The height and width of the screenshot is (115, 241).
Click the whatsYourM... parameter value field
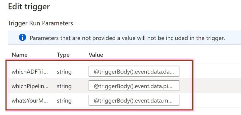coord(134,100)
